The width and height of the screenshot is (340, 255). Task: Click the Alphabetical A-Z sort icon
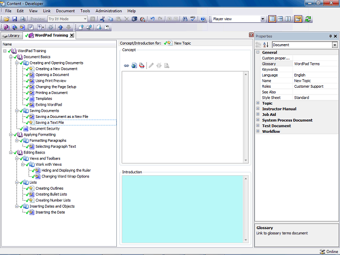pyautogui.click(x=266, y=45)
